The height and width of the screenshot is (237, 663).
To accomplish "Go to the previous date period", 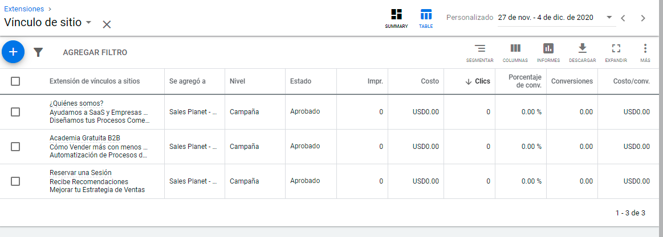I will (x=623, y=18).
